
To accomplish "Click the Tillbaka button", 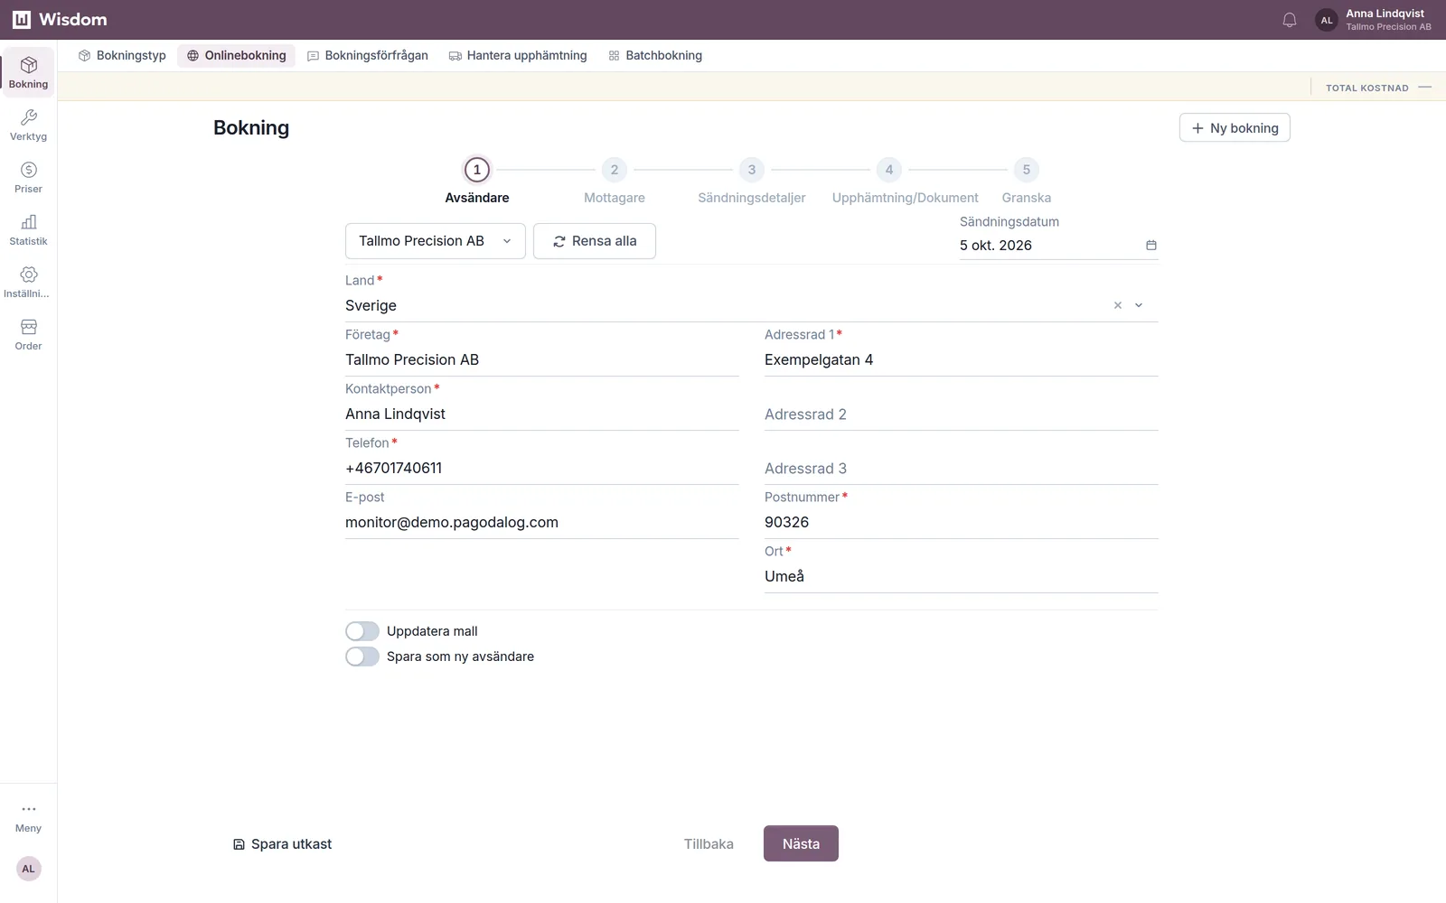I will [709, 843].
